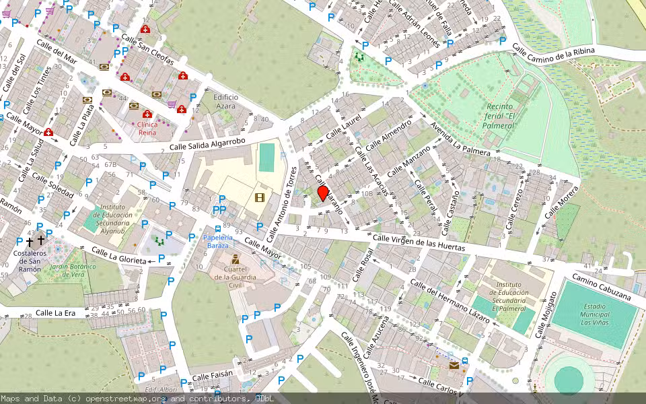
Task: Select the Calle Mojigato street label
Action: coord(546,315)
